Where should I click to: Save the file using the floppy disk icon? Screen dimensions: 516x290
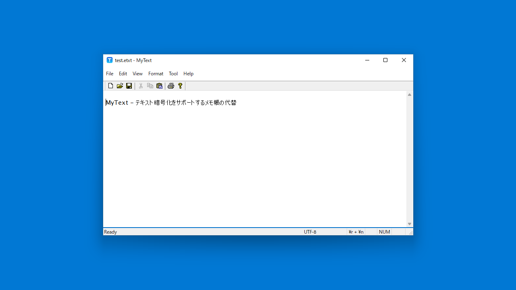(129, 86)
